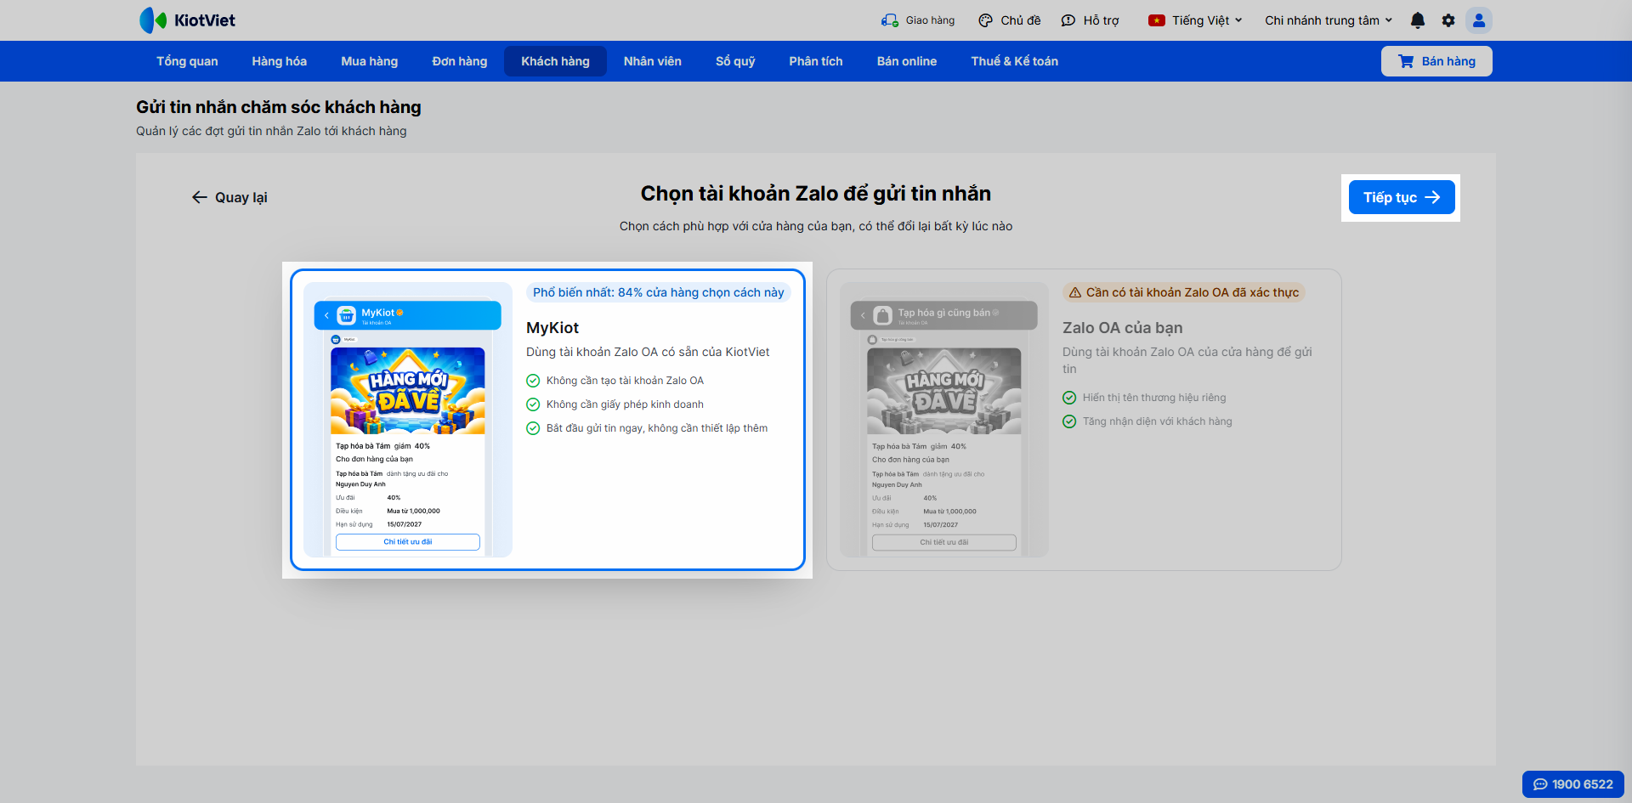Select the Zalo OA của bạn option card

tap(1084, 420)
